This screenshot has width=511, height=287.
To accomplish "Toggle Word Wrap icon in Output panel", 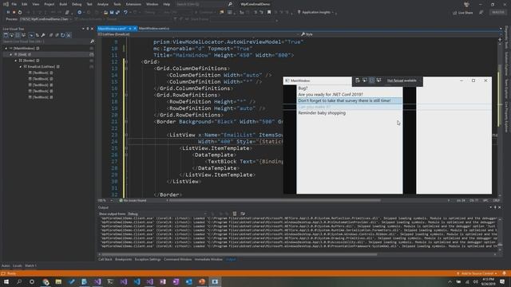I will (243, 214).
